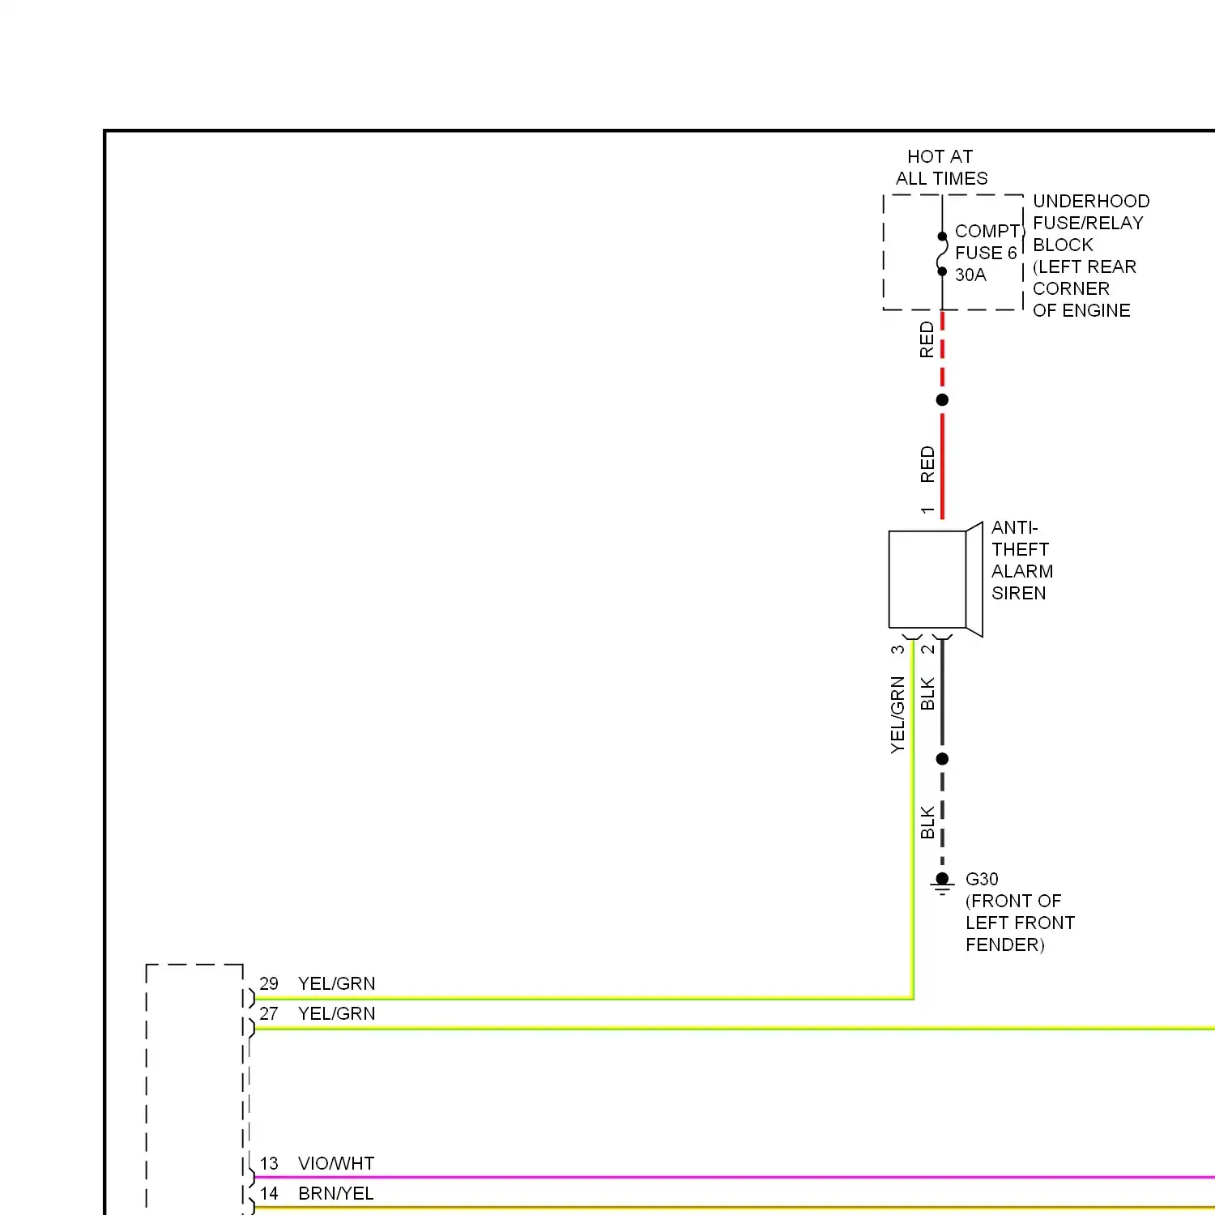1215x1215 pixels.
Task: Click the 'G30 (FRONT OF LEFT FRONT FENDER)' text
Action: (x=1020, y=912)
